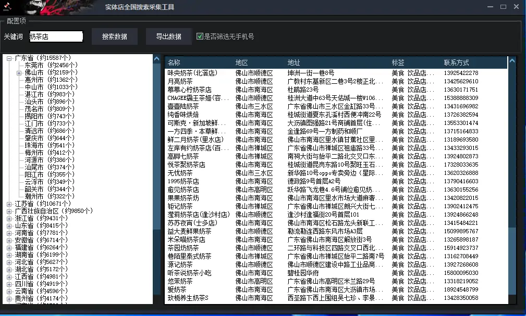Viewport: 526px width, 316px height.
Task: Click phone number 15800095030
Action: (x=461, y=273)
